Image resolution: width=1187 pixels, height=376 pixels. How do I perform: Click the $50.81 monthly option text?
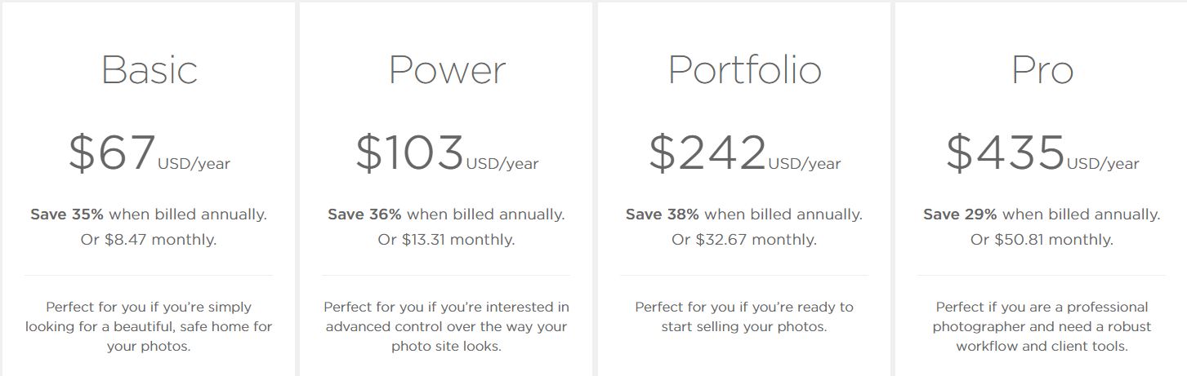point(1042,240)
